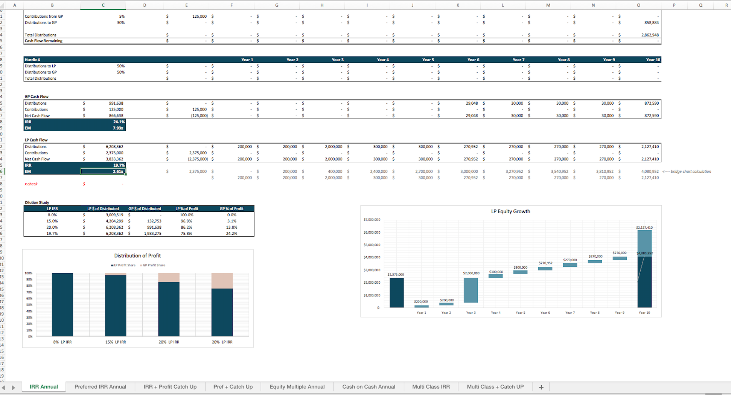Click GP Cash Flow section title

(37, 97)
